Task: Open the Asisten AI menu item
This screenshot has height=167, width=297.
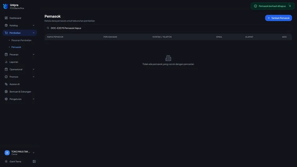Action: point(20,84)
